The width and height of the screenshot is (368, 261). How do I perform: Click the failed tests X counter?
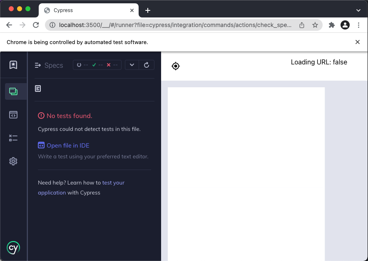tap(109, 65)
